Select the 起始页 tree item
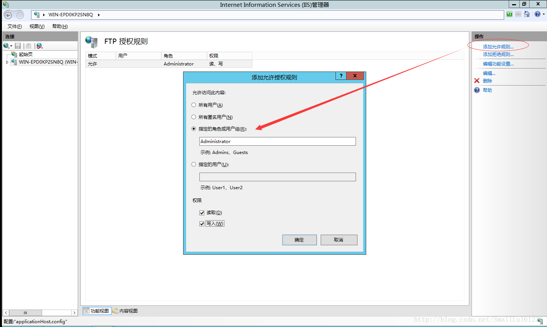 [x=26, y=54]
